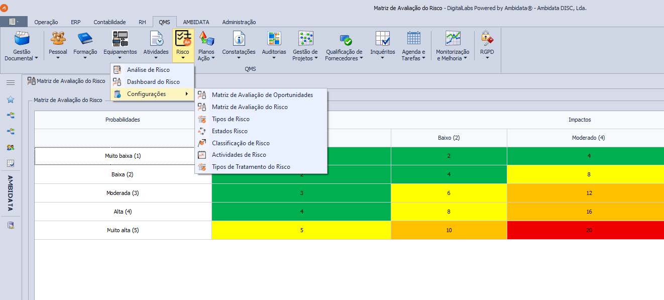664x300 pixels.
Task: Switch to the RH tab
Action: click(142, 22)
